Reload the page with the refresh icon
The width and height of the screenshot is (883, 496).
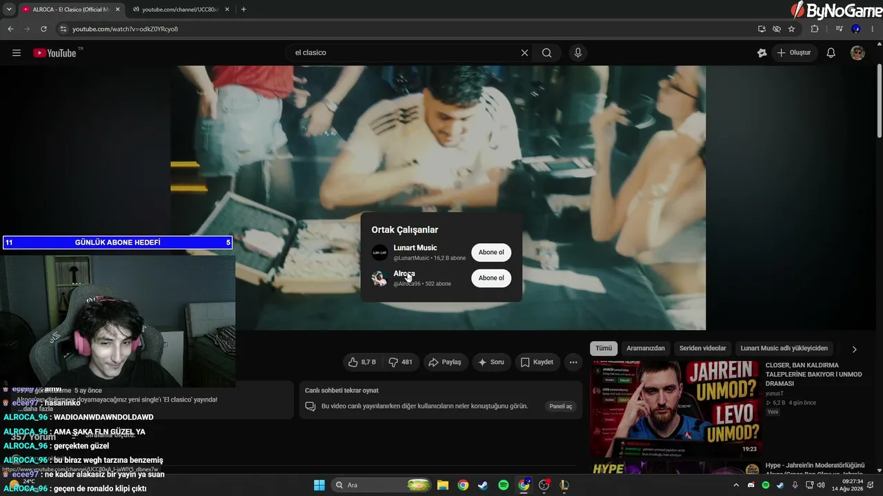coord(43,29)
